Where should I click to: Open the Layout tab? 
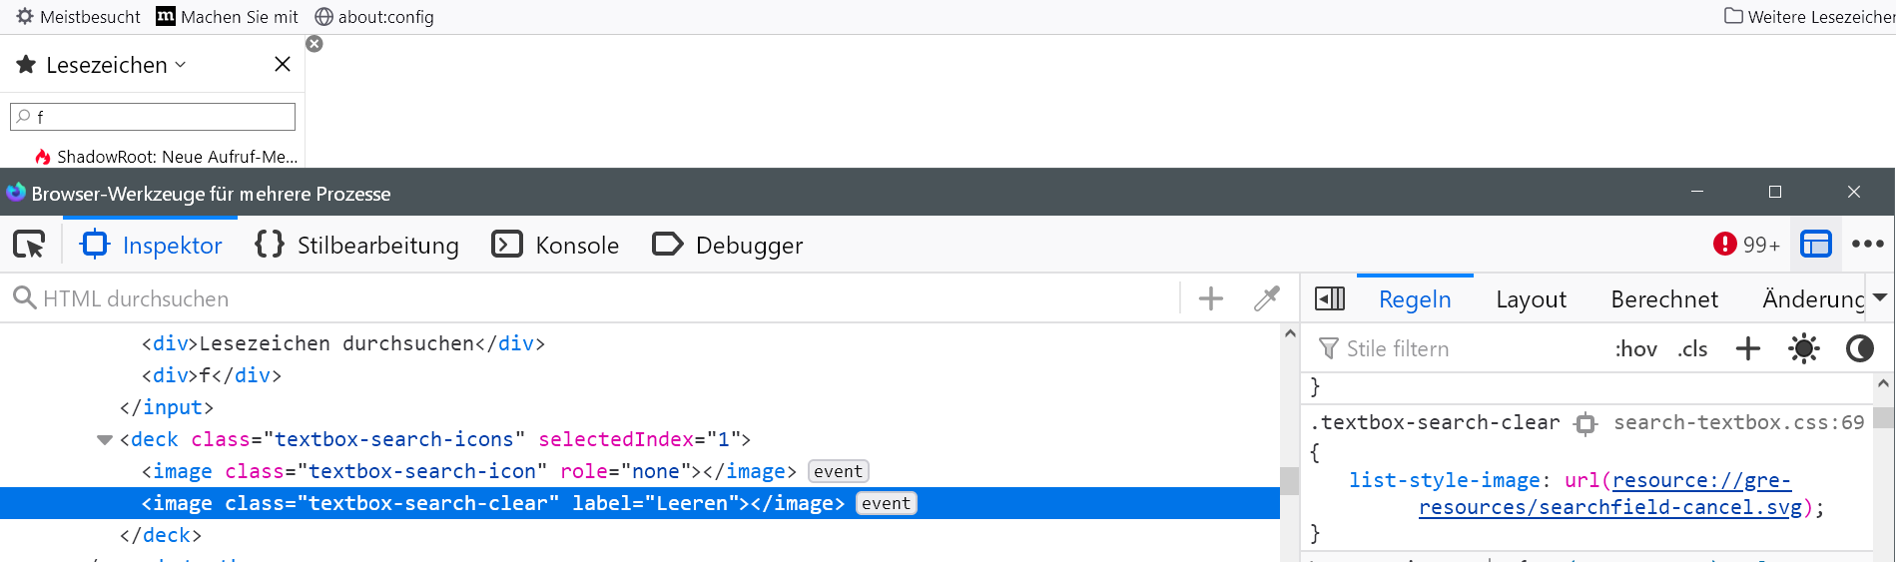[1531, 299]
